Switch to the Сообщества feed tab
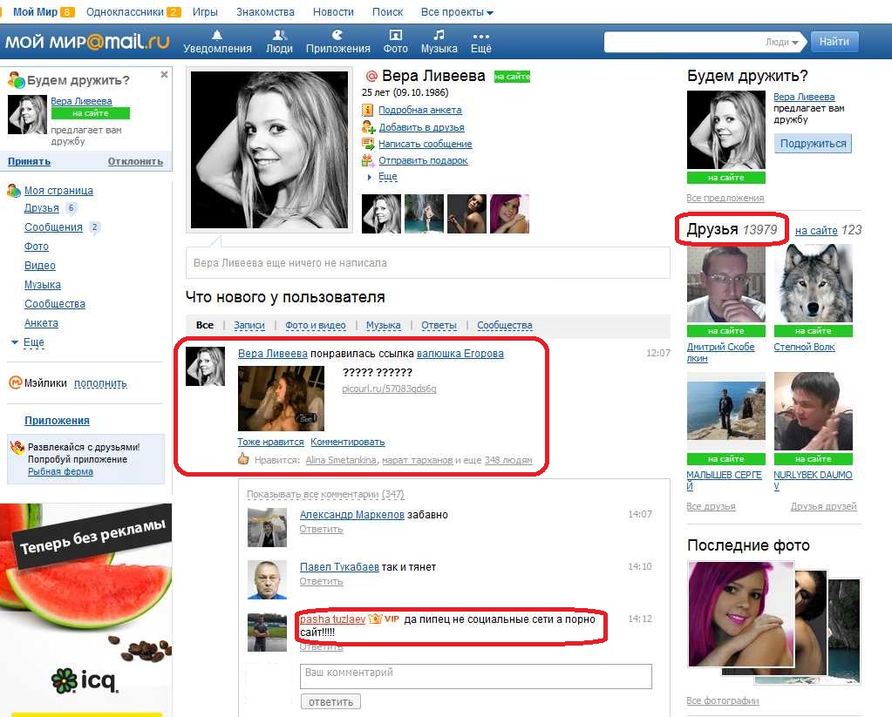892x717 pixels. [x=505, y=325]
